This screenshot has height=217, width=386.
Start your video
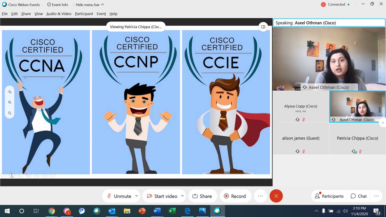click(x=162, y=196)
